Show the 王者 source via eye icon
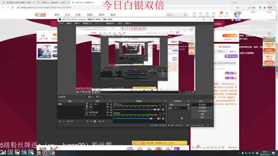The image size is (278, 156). click(107, 110)
